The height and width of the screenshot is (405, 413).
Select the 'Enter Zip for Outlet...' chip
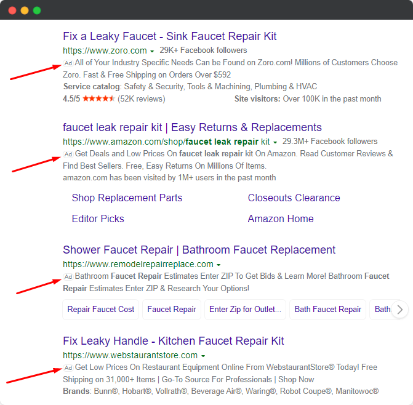pos(245,310)
